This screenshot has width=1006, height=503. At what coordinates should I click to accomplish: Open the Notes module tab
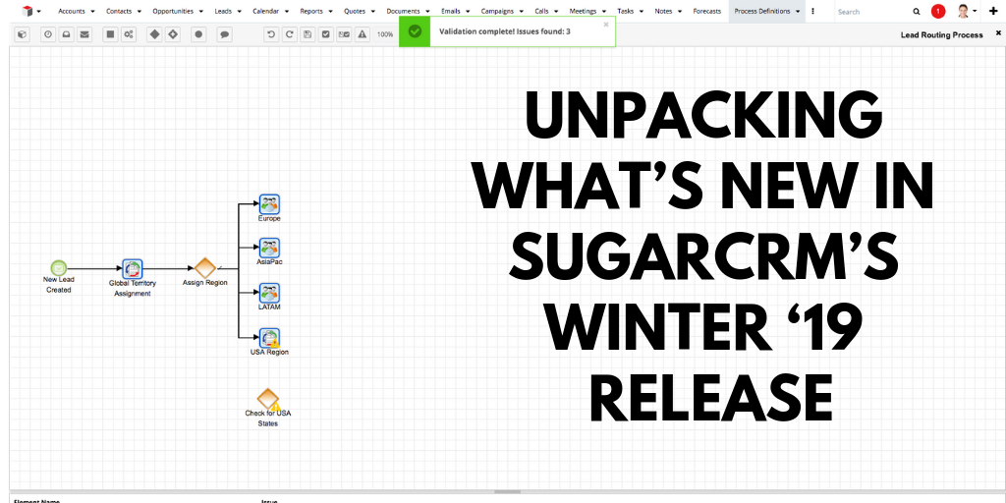pyautogui.click(x=663, y=11)
